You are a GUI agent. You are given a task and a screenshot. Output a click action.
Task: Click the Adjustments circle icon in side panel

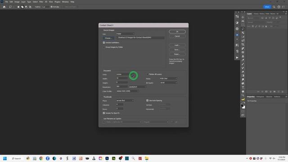pos(237,22)
